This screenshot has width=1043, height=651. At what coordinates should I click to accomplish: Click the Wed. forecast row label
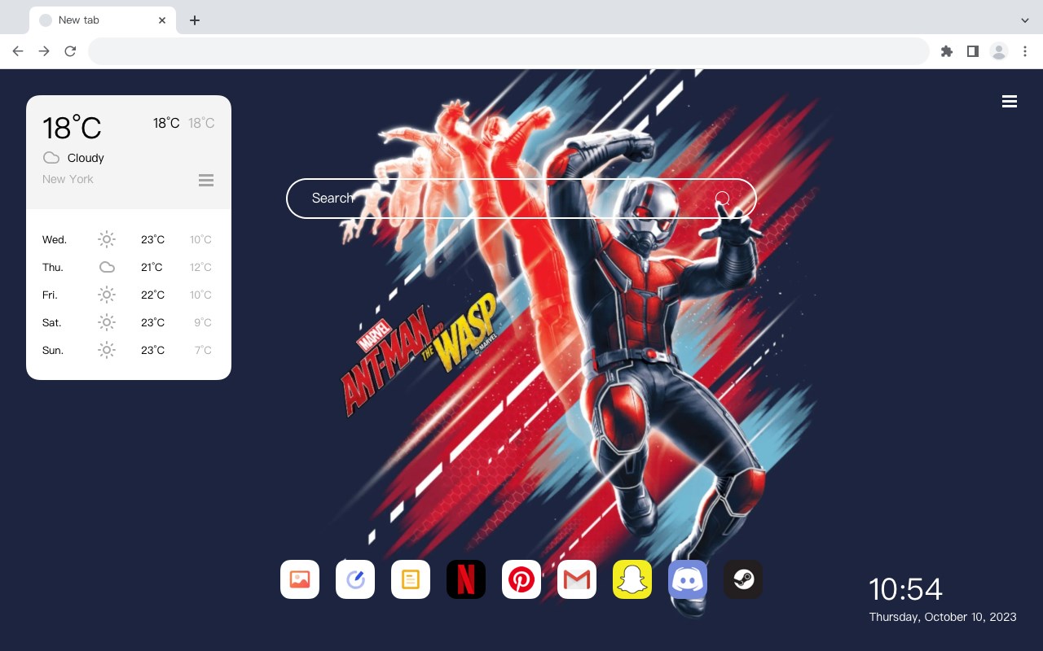click(x=55, y=240)
